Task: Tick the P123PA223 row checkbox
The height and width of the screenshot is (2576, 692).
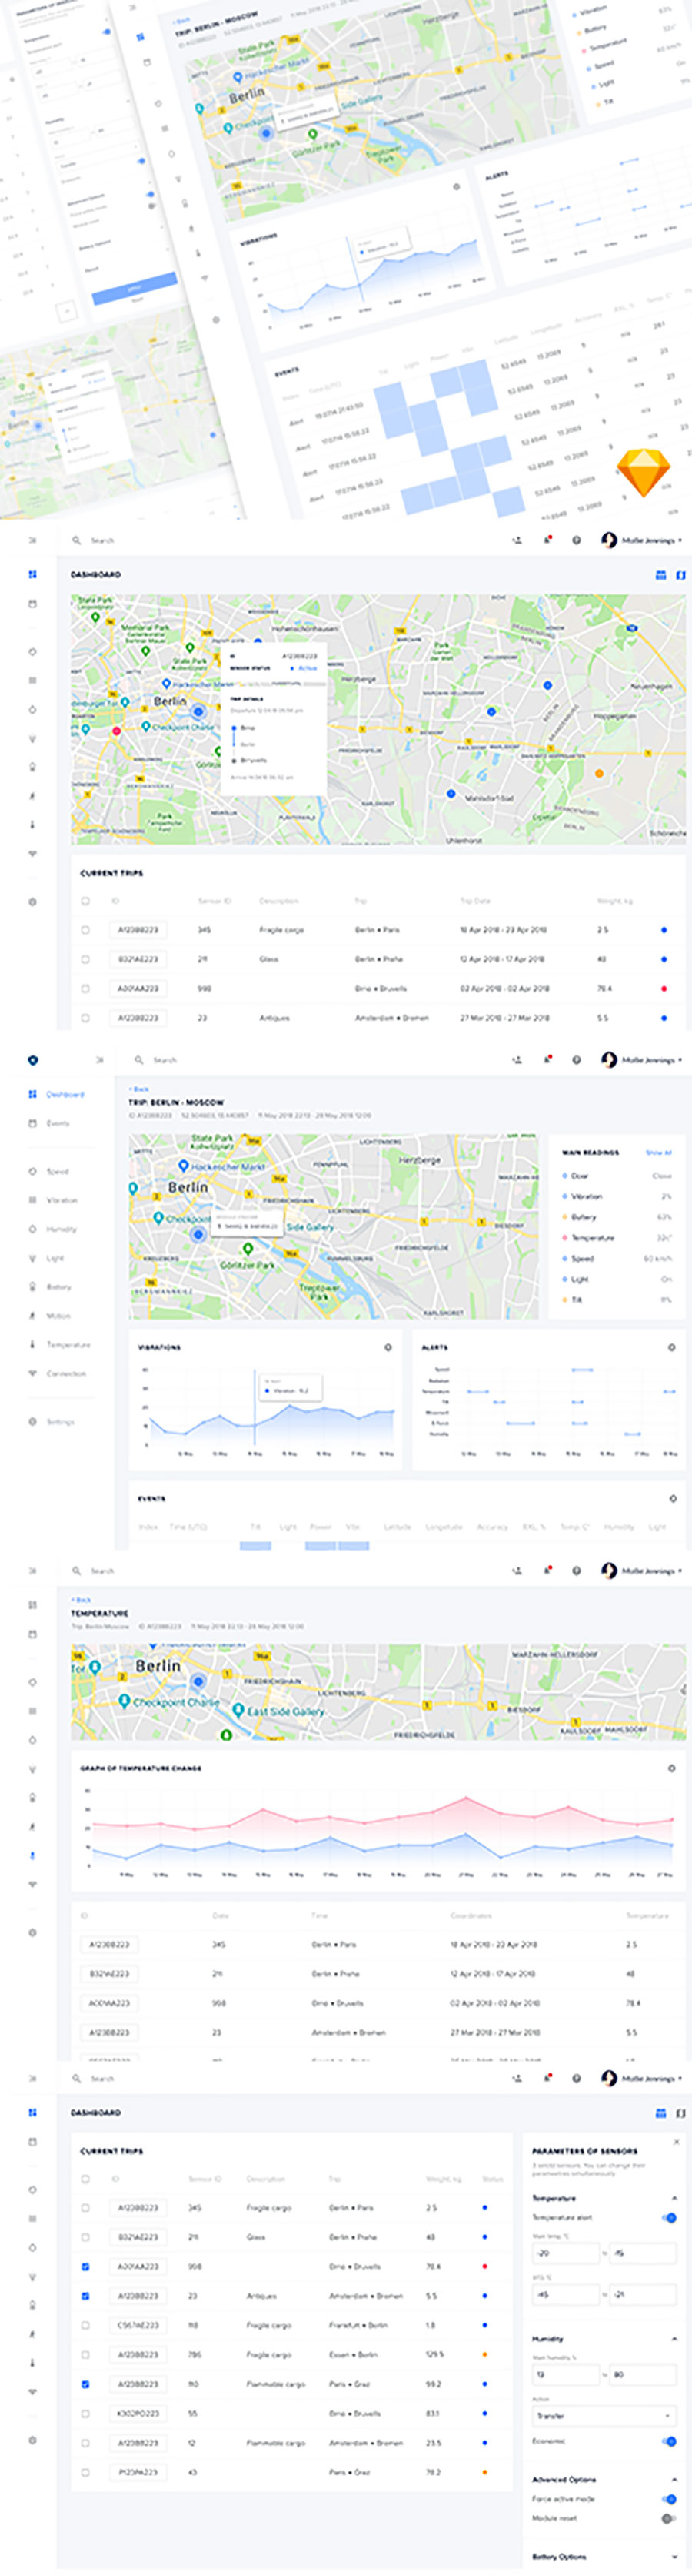Action: click(x=85, y=2472)
